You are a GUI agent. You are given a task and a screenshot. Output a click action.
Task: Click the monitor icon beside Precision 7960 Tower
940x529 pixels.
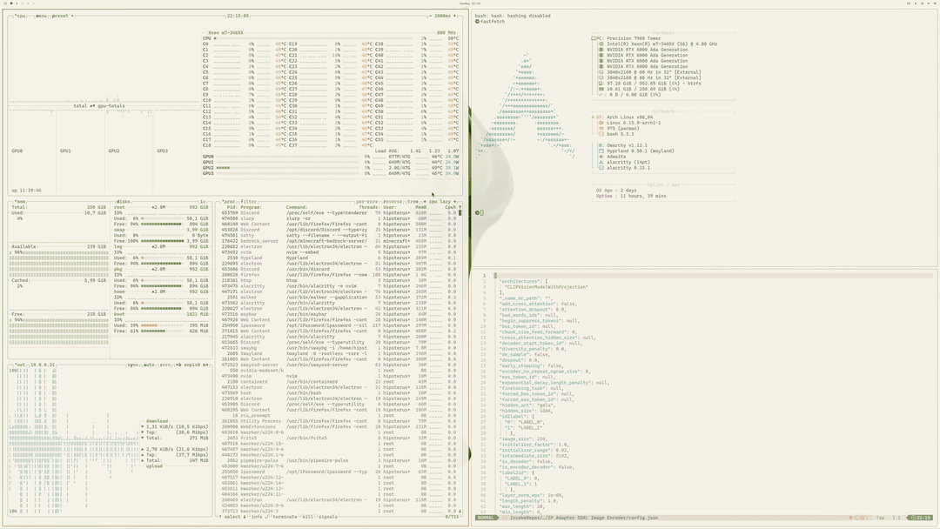point(594,37)
